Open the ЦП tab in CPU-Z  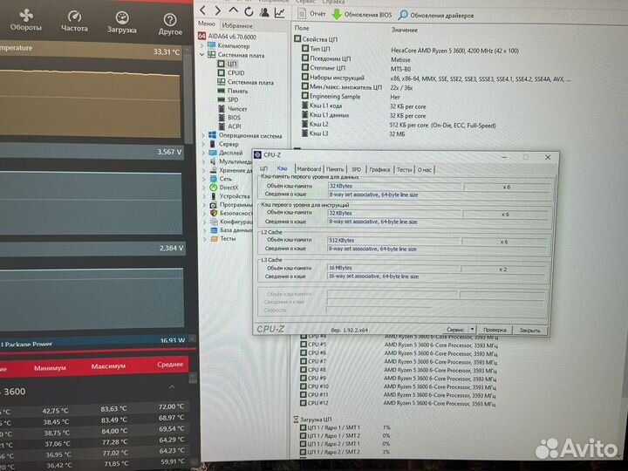(x=264, y=169)
